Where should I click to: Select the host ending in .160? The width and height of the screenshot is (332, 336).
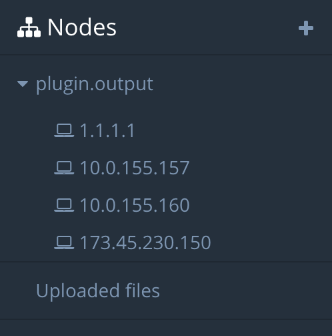[135, 205]
